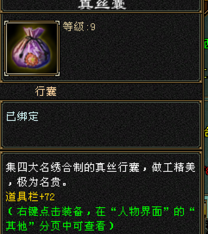208x234 pixels.
Task: Click the small yellow dashes at right edge
Action: click(206, 73)
